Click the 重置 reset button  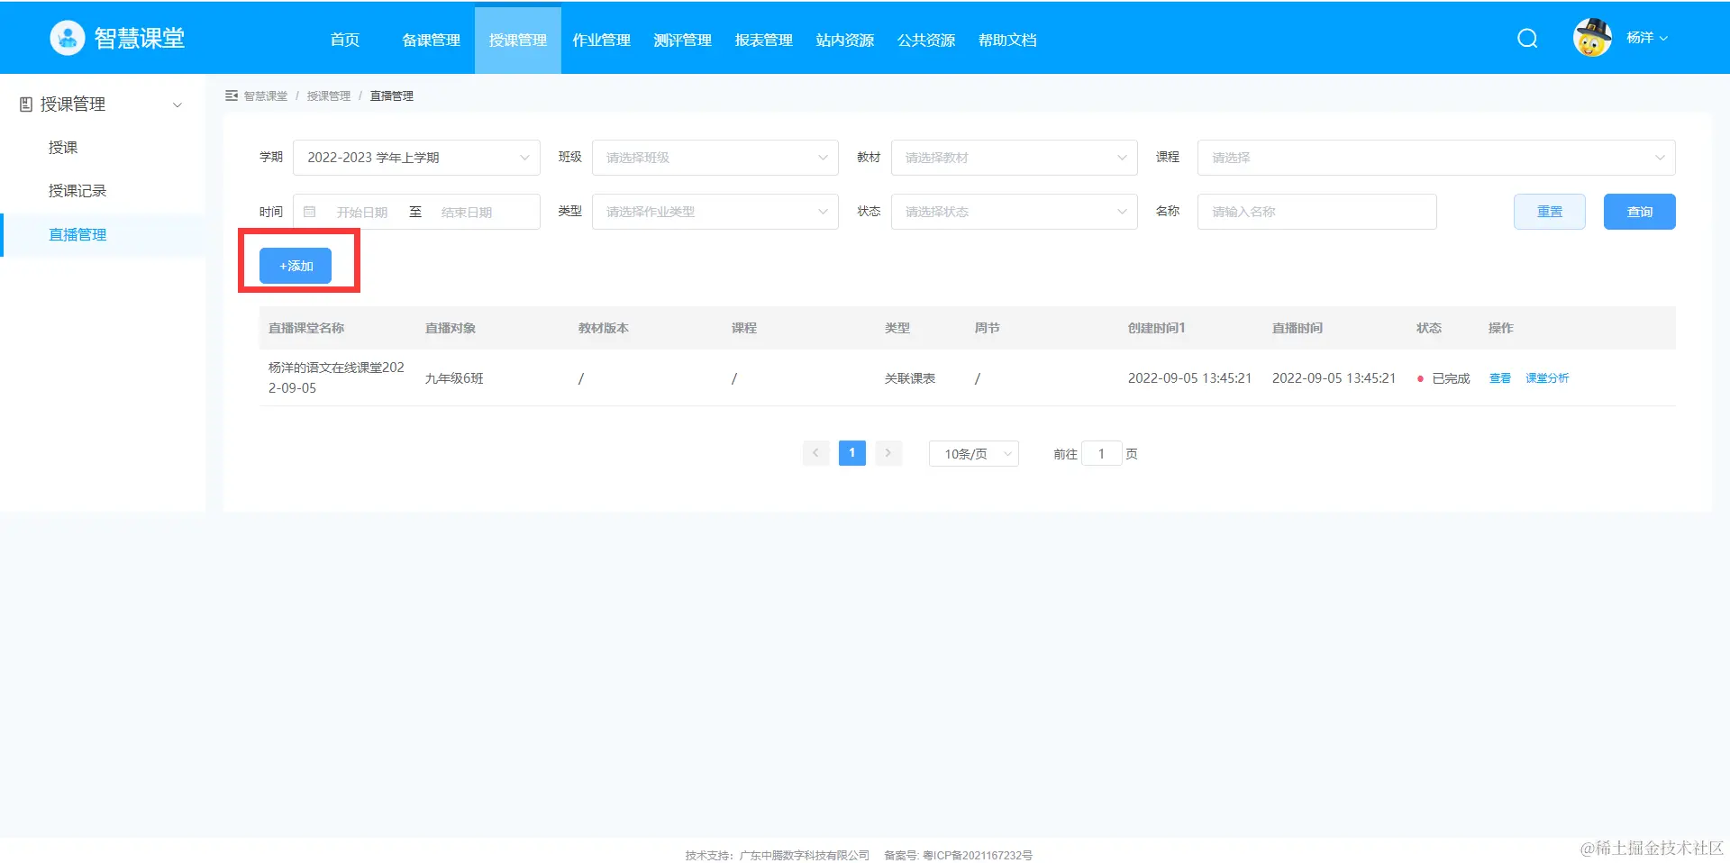point(1550,212)
